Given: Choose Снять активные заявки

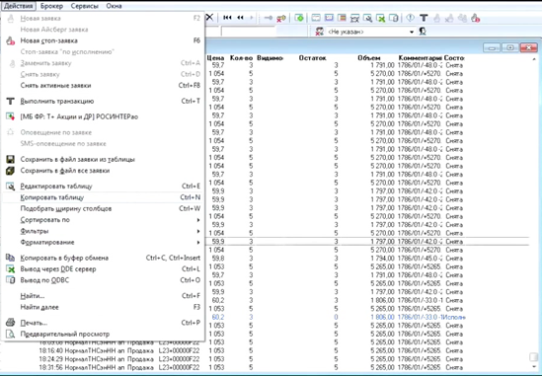Looking at the screenshot, I should 103,85.
